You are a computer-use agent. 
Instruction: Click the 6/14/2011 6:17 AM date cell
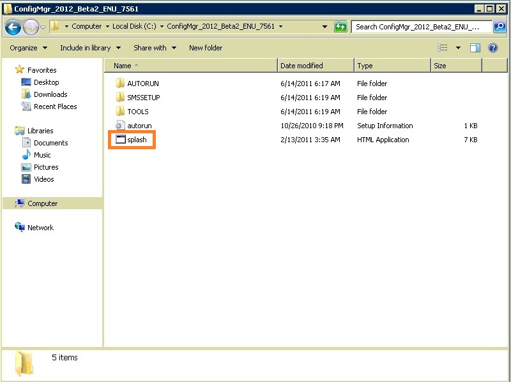pos(310,84)
